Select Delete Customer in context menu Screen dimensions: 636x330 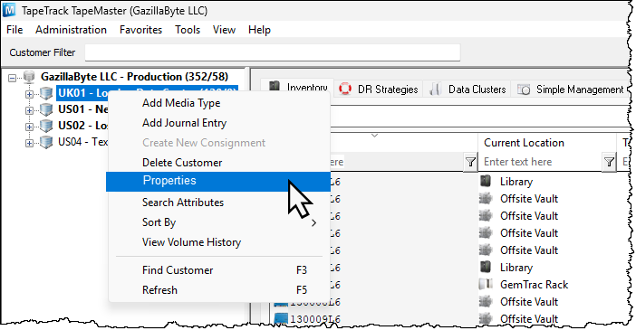(x=219, y=163)
